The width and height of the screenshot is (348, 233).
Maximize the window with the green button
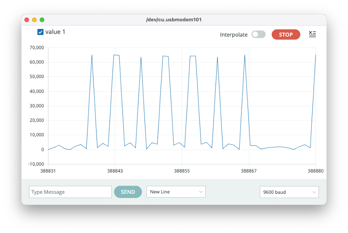click(42, 20)
